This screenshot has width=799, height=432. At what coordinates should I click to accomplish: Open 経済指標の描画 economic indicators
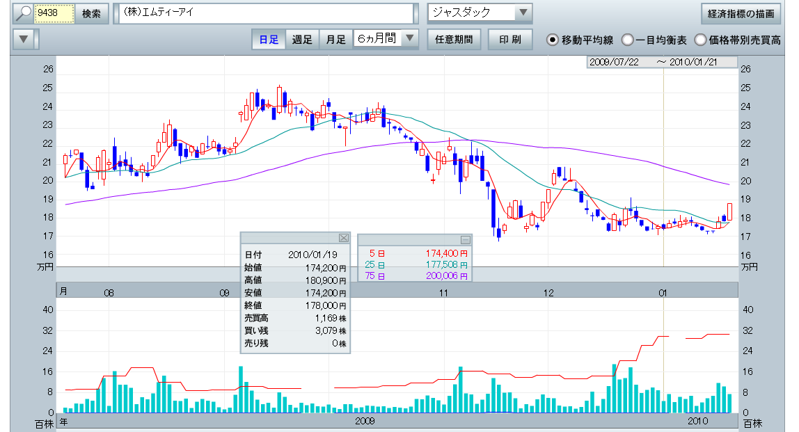741,13
